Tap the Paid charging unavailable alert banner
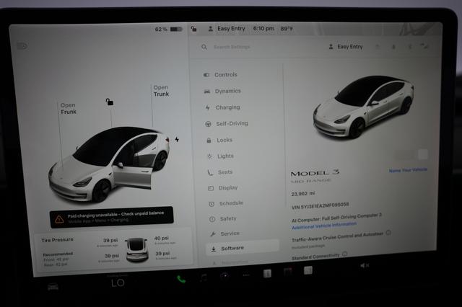The image size is (462, 307). pos(111,217)
